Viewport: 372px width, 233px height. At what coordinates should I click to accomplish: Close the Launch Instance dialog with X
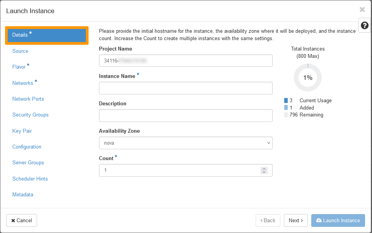click(x=362, y=10)
